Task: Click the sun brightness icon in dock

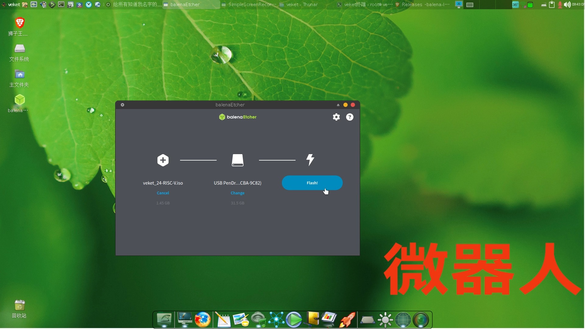Action: [385, 320]
